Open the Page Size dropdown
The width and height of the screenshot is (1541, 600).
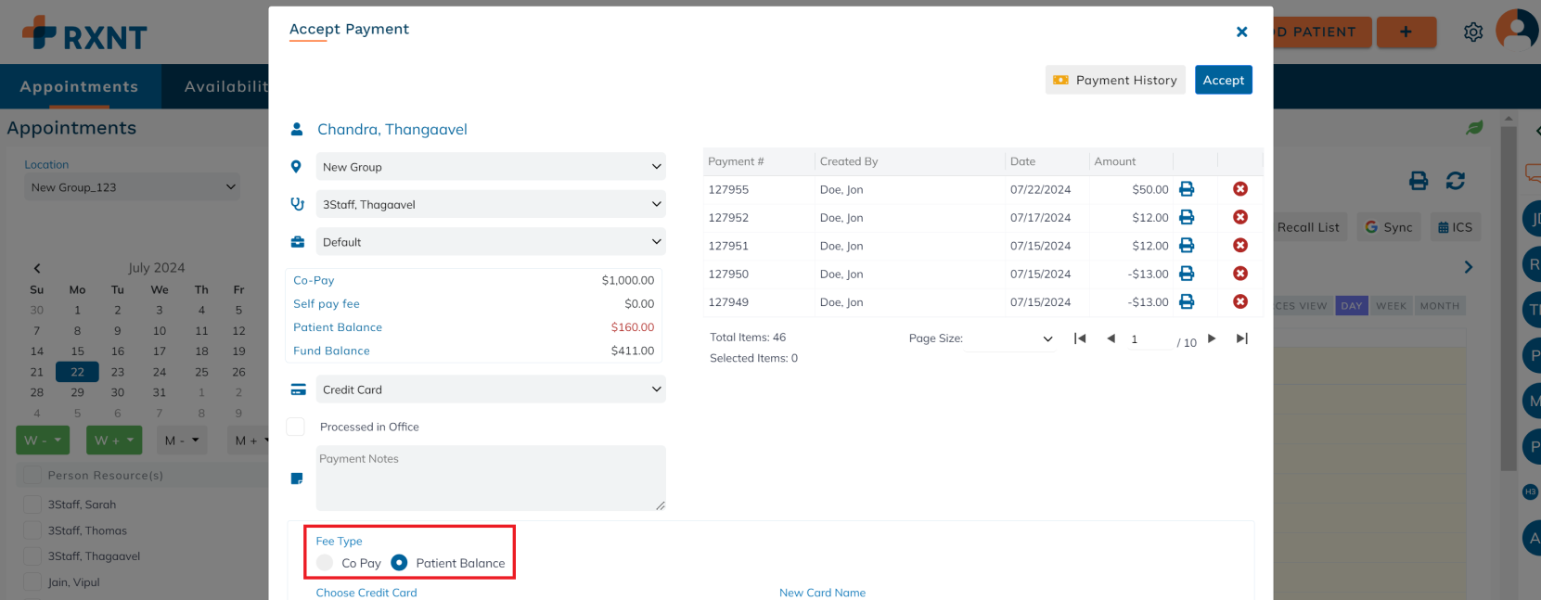[1009, 338]
